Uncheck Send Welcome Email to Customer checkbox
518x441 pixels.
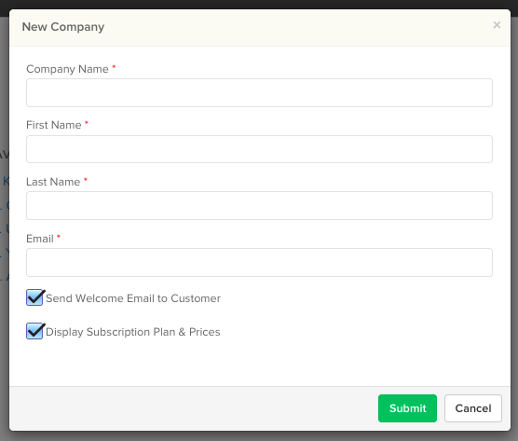[34, 297]
